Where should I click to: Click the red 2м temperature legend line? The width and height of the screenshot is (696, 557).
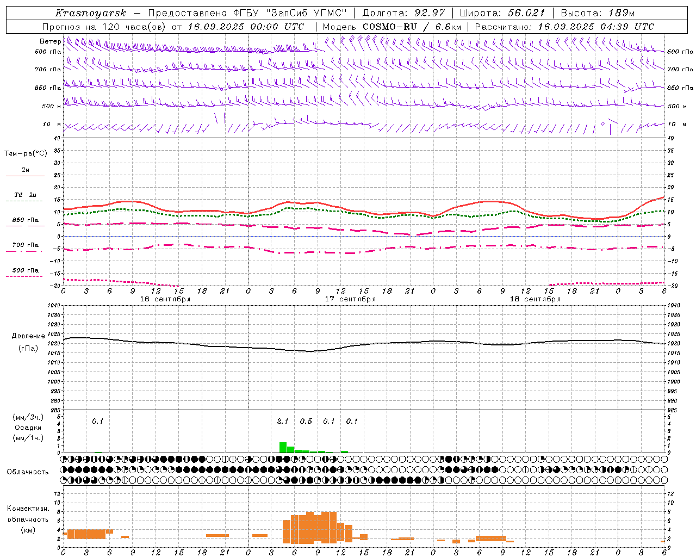tap(25, 176)
